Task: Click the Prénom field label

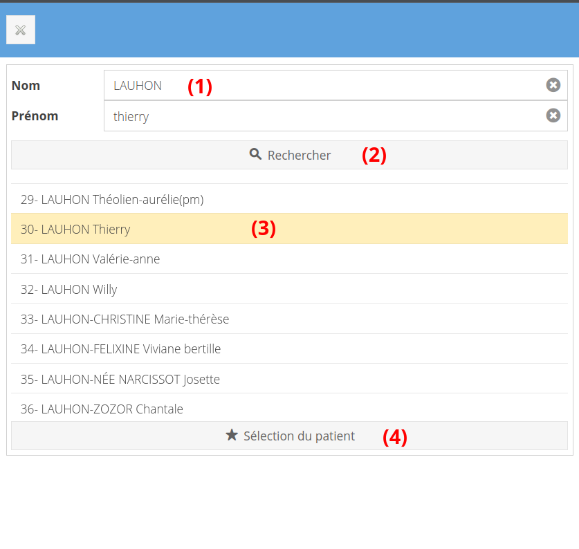Action: (x=35, y=116)
